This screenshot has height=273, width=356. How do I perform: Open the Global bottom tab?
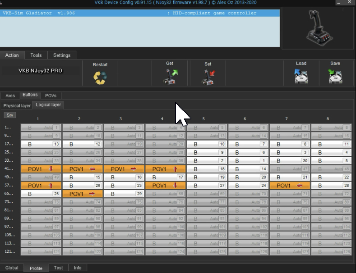pos(12,268)
